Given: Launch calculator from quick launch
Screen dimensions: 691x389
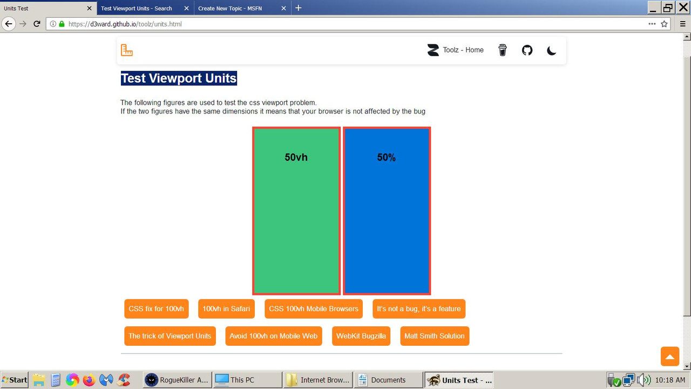Looking at the screenshot, I should click(56, 380).
